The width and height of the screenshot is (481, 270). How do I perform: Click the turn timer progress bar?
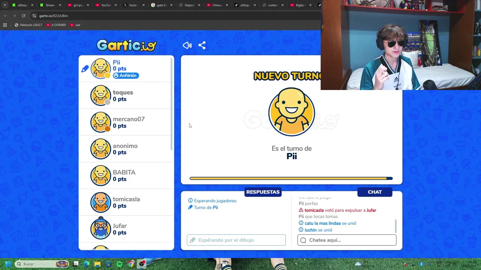(x=291, y=178)
